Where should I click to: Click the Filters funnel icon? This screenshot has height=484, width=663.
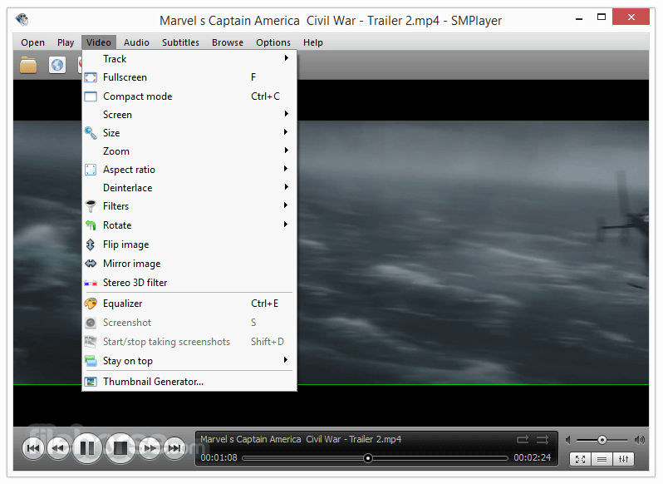click(91, 206)
